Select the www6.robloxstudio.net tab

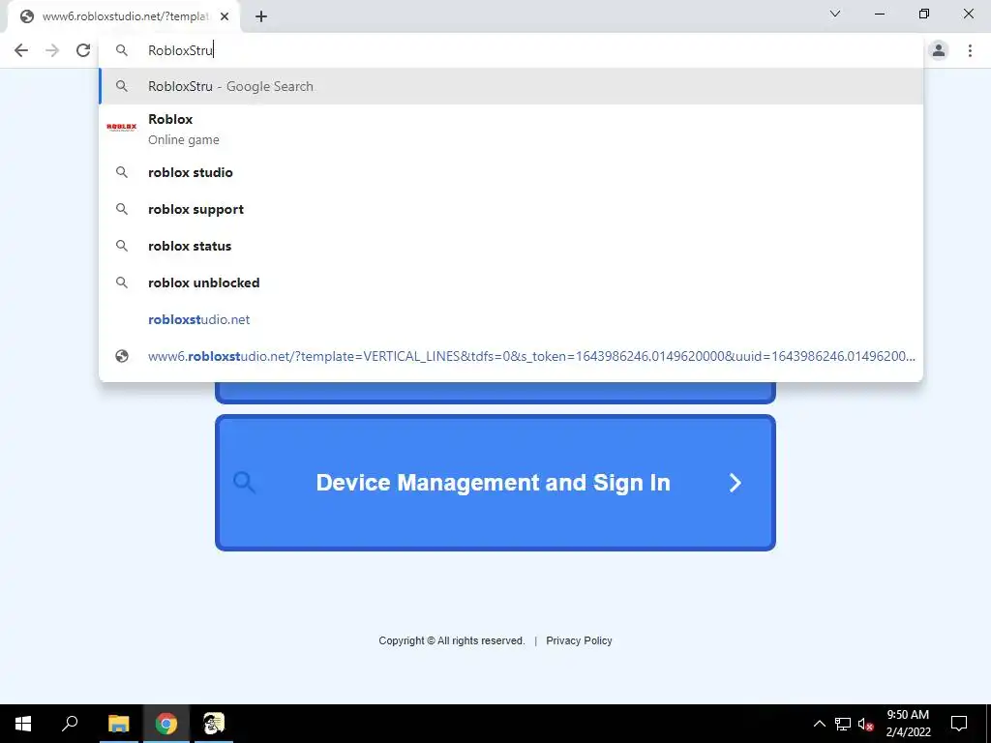[124, 17]
